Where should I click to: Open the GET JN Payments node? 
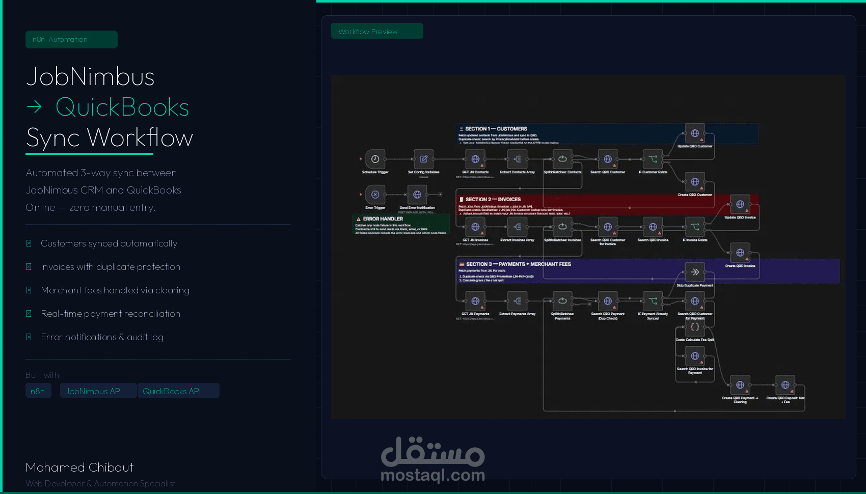[x=475, y=301]
